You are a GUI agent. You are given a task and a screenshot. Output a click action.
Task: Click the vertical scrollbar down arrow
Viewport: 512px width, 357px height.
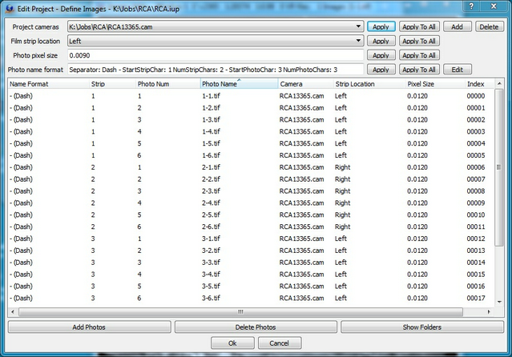pyautogui.click(x=499, y=302)
